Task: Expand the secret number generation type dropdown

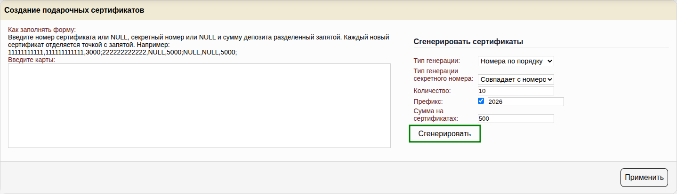Action: pos(516,79)
